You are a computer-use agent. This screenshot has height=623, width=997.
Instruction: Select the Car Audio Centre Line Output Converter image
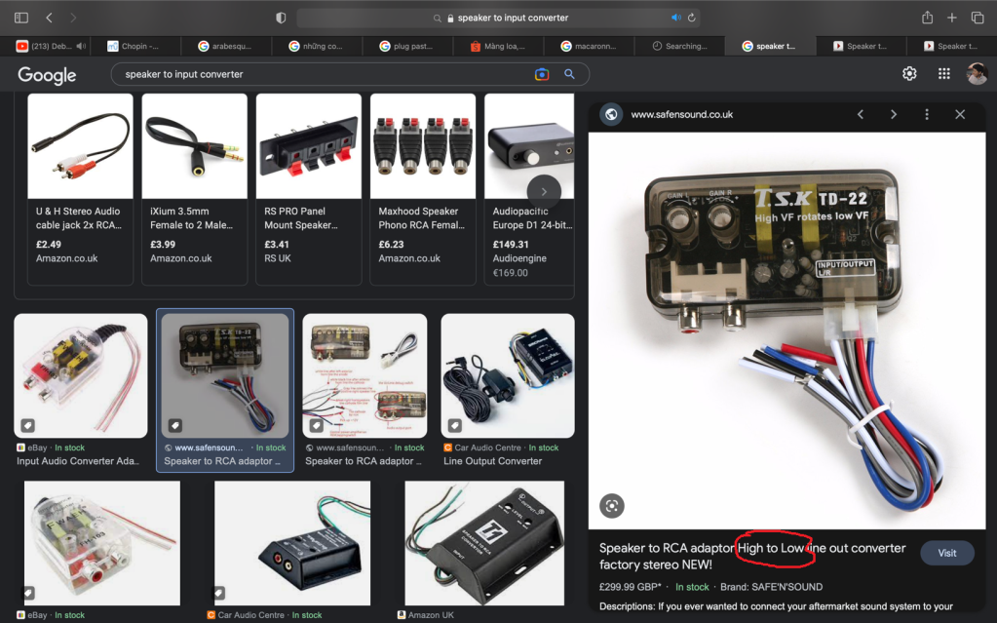(508, 375)
